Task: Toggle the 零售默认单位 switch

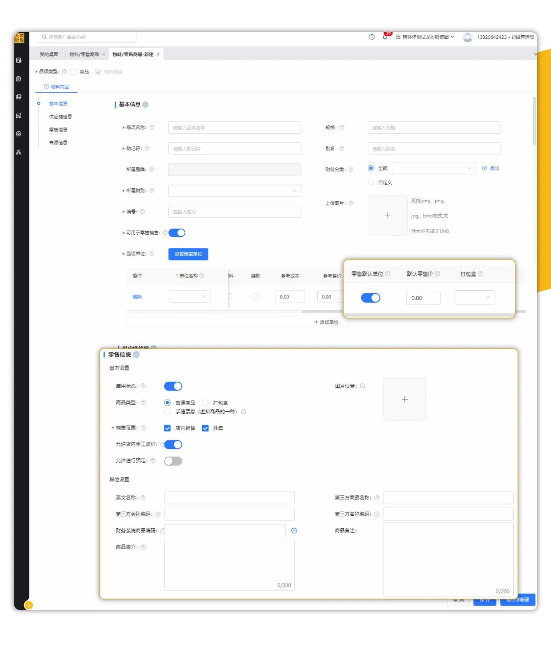Action: [x=371, y=298]
